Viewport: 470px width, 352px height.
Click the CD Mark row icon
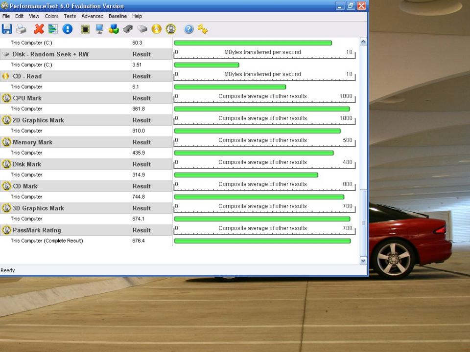[x=6, y=186]
